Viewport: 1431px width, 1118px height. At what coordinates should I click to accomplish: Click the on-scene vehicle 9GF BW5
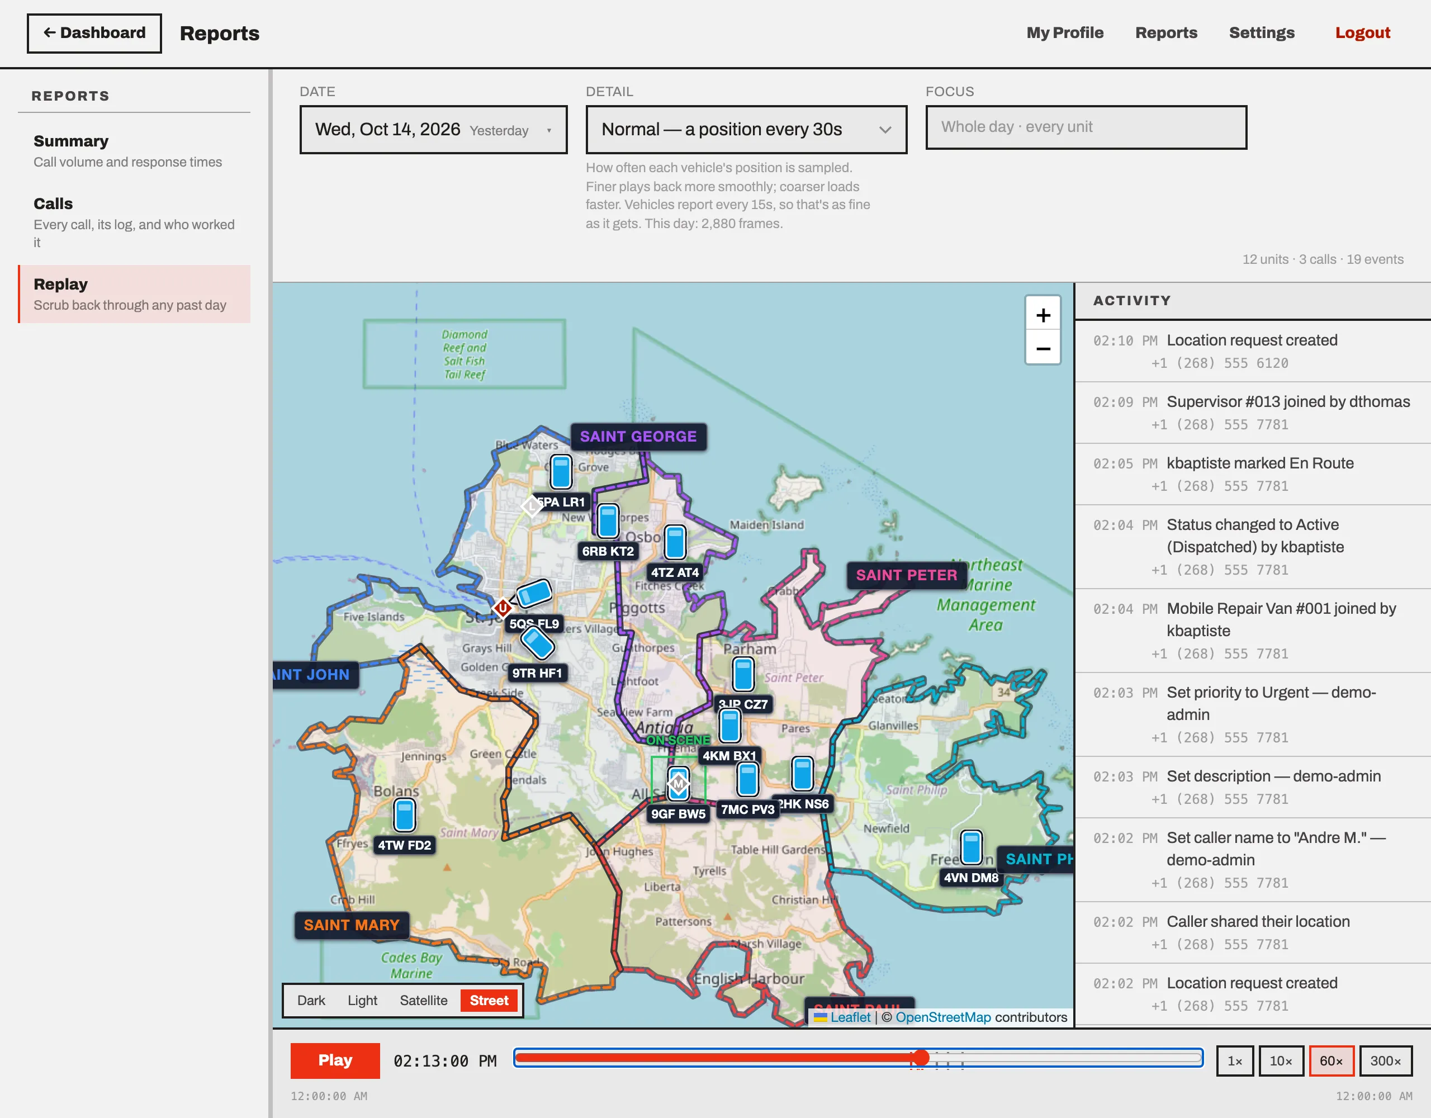coord(678,784)
